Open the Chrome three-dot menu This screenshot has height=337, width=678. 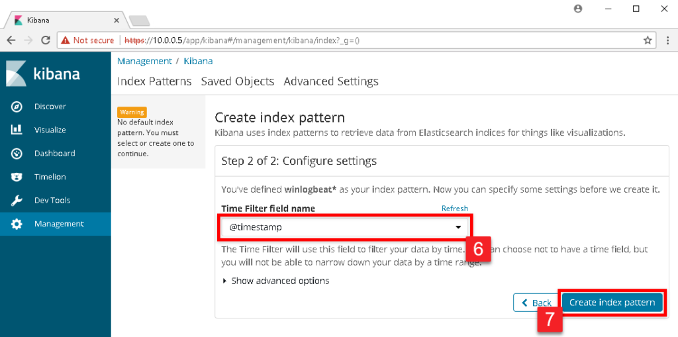coord(668,40)
